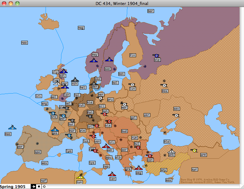The width and height of the screenshot is (244, 189).
Task: Click the iri sea label
Action: point(39,96)
